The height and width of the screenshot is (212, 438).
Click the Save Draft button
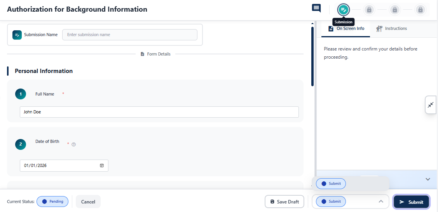(284, 202)
